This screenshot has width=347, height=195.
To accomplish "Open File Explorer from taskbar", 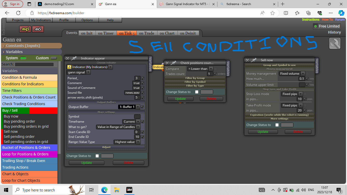I will (x=117, y=190).
